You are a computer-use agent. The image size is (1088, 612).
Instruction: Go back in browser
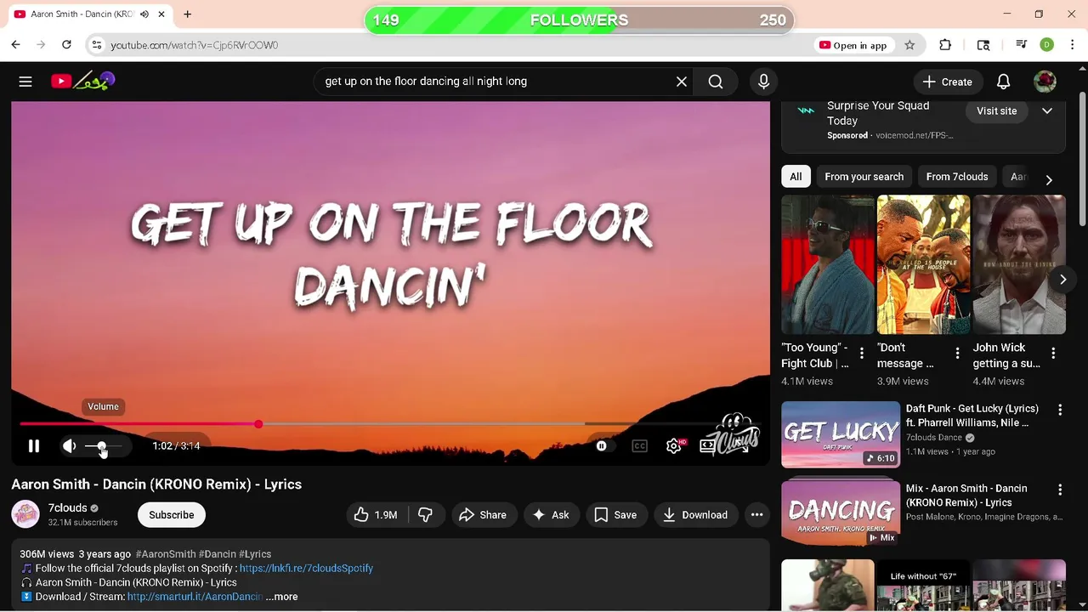click(15, 45)
